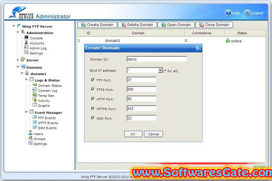The width and height of the screenshot is (272, 181).
Task: Uncheck the SSH Port checkbox
Action: [x=93, y=118]
